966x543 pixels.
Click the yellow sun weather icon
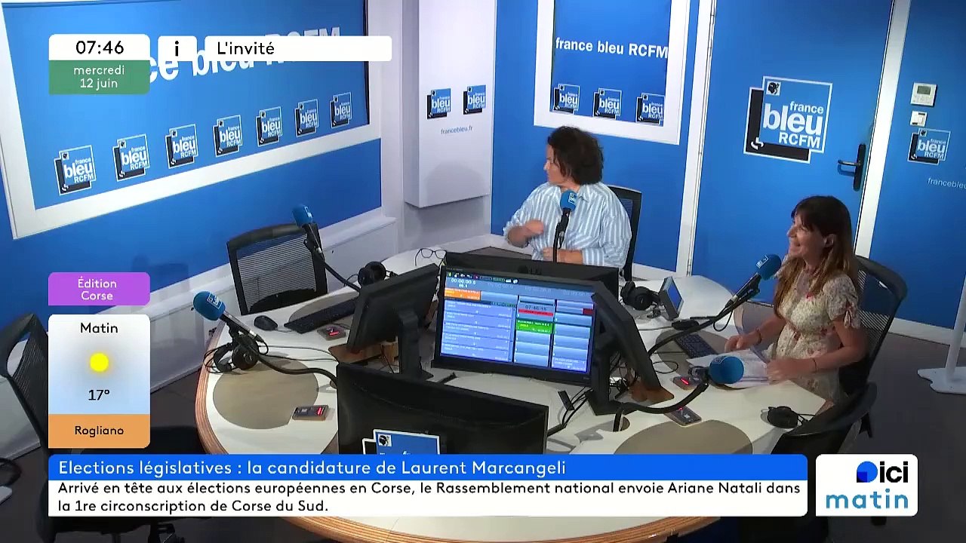[x=99, y=363]
